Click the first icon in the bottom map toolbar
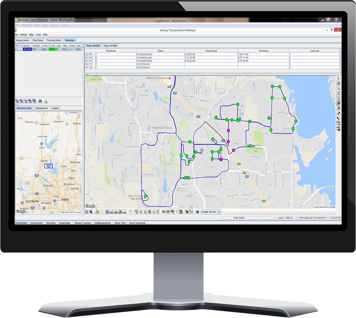356x318 pixels. click(87, 212)
